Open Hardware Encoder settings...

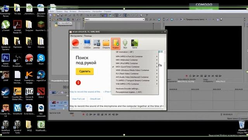pos(135,89)
